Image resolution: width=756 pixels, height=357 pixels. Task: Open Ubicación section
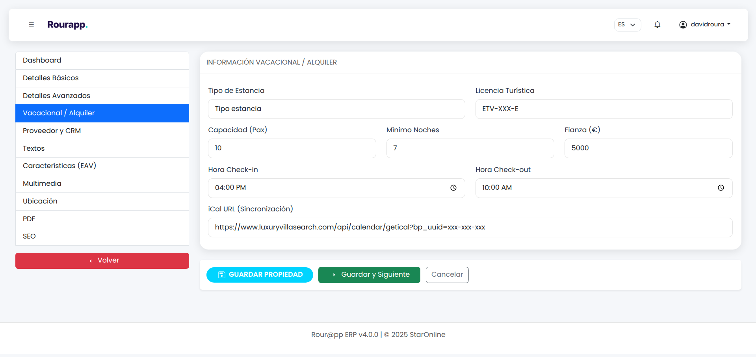pyautogui.click(x=102, y=201)
